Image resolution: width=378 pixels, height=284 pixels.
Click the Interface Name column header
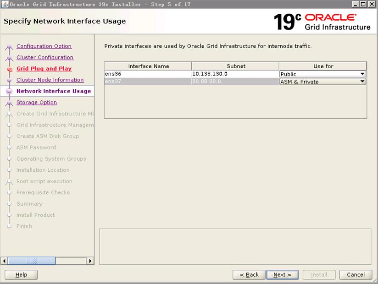click(148, 66)
